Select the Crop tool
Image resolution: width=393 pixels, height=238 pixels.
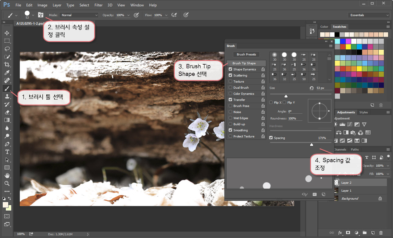[x=7, y=65]
